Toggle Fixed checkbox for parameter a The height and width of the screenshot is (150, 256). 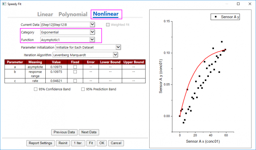click(x=75, y=67)
